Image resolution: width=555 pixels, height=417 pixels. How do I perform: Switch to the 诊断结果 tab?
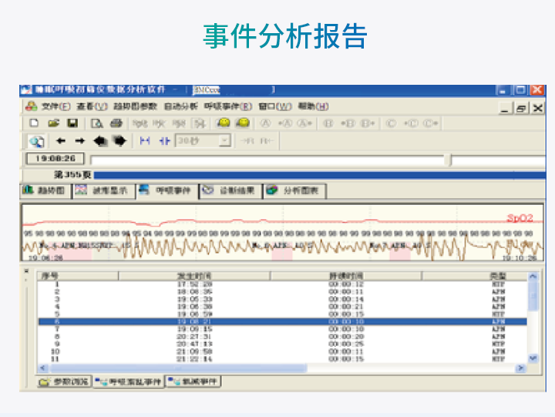[231, 191]
